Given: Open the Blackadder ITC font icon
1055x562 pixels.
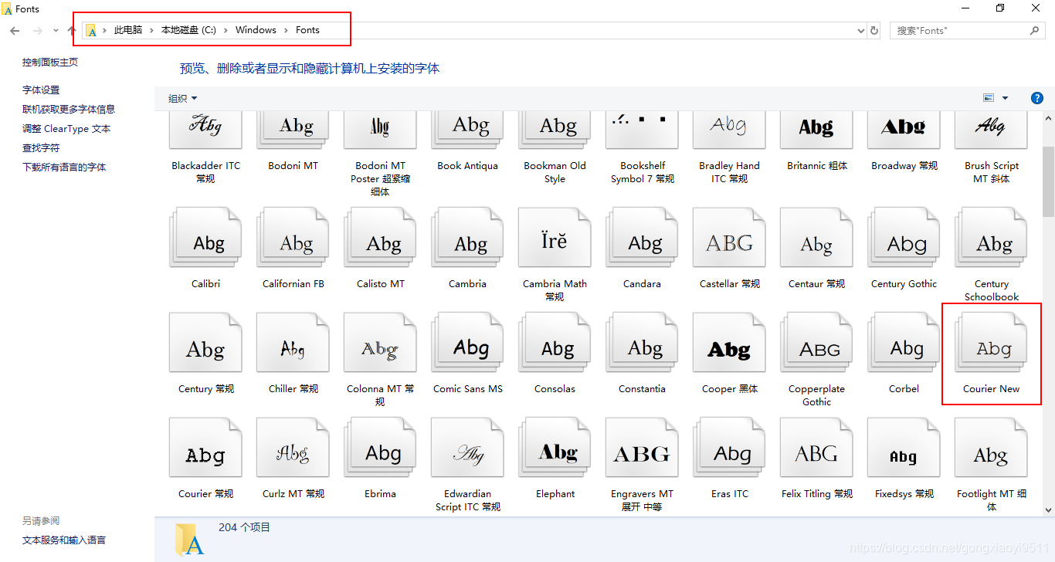Looking at the screenshot, I should pyautogui.click(x=205, y=130).
